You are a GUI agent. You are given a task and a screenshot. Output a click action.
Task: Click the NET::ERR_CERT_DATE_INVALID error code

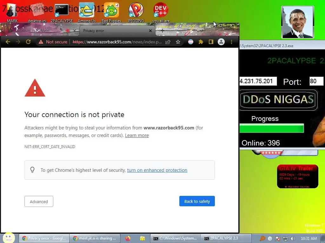50,147
